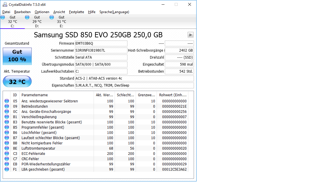The height and width of the screenshot is (189, 336).
Task: Click status icon for Geräte-Einschaltvorgänge row
Action: click(7, 111)
